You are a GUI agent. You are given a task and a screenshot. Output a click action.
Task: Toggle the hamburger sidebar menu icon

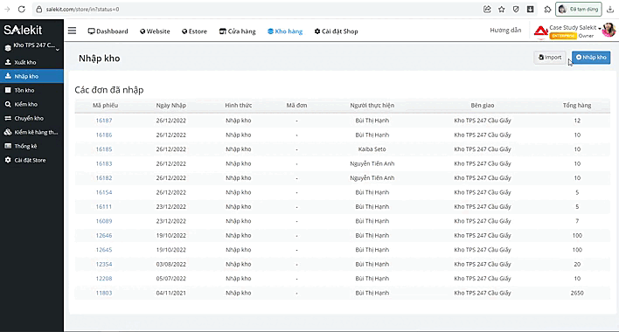[x=72, y=31]
